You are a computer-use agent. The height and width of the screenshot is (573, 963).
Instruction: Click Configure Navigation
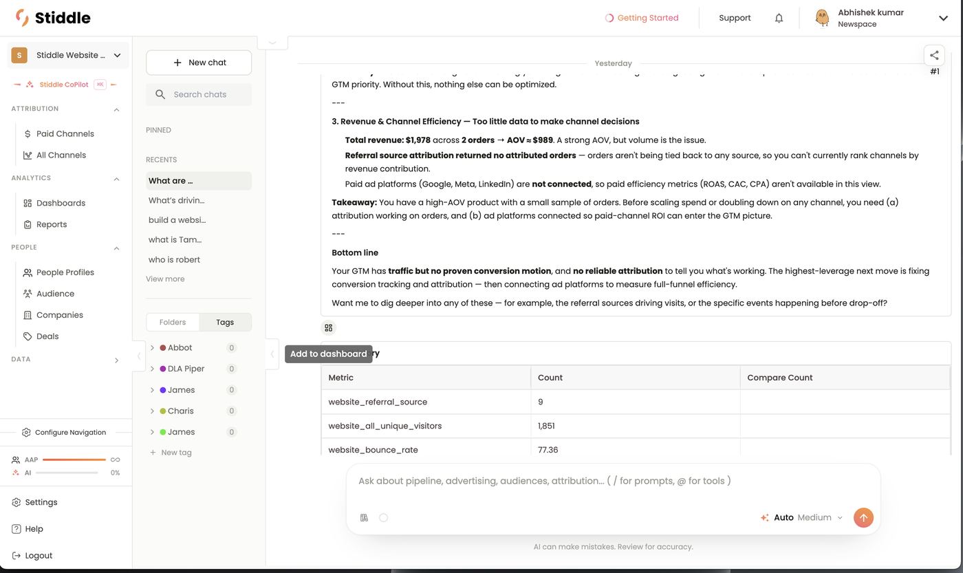point(64,433)
